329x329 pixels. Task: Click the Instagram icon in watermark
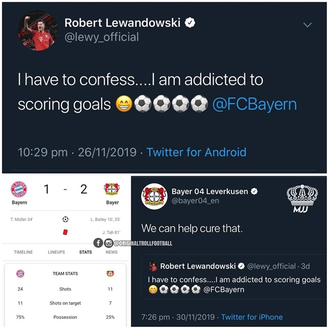(108, 243)
